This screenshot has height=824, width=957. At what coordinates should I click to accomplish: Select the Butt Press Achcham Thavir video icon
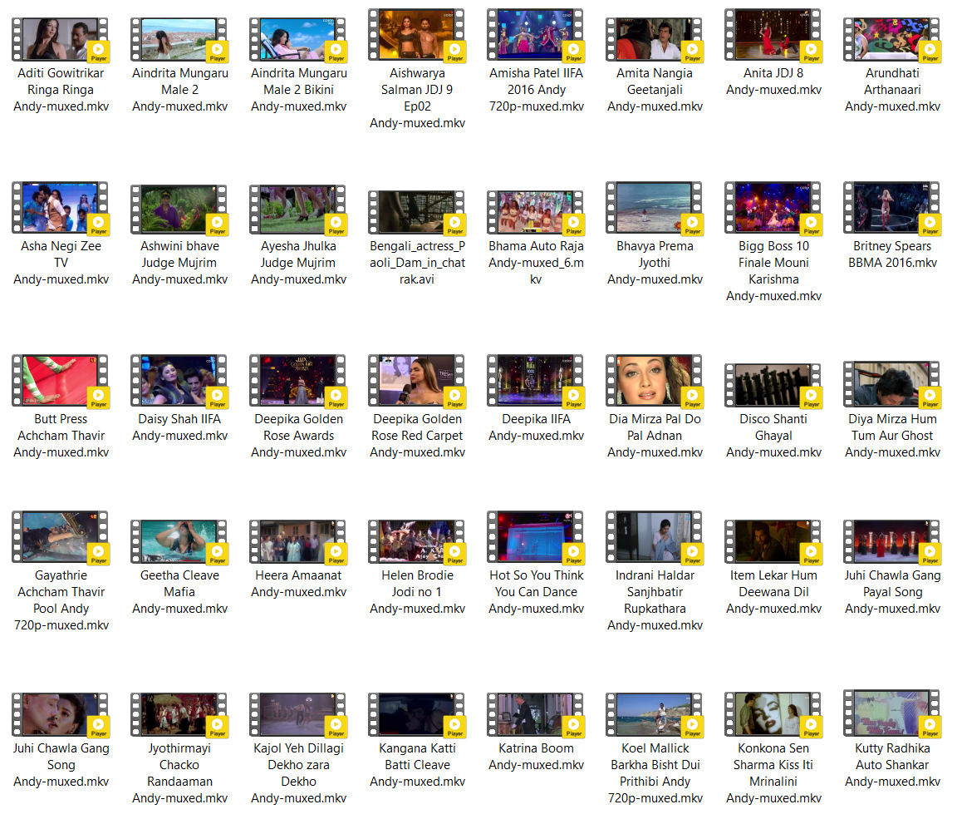61,381
